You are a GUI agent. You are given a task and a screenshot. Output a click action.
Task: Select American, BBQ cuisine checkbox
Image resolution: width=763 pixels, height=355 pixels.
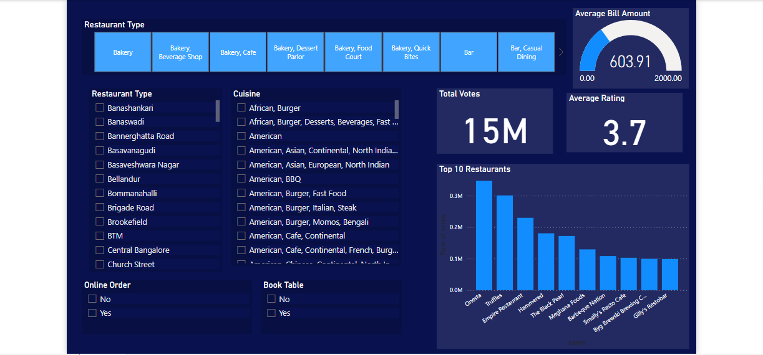point(241,179)
